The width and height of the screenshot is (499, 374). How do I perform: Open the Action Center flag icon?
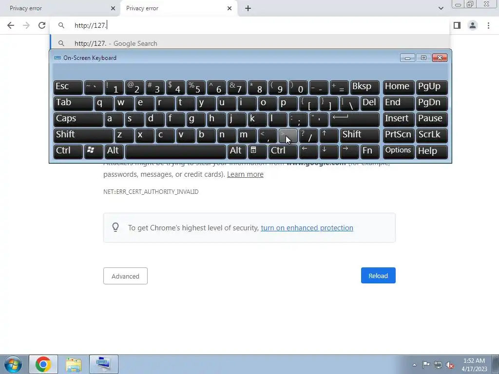tap(426, 365)
